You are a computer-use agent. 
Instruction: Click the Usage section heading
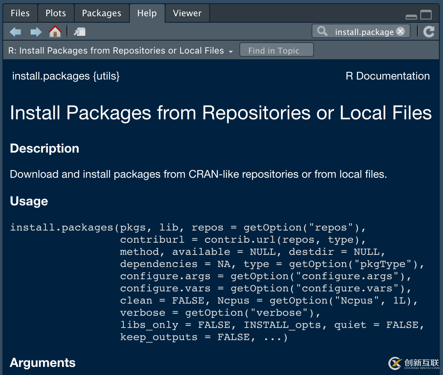click(x=29, y=201)
